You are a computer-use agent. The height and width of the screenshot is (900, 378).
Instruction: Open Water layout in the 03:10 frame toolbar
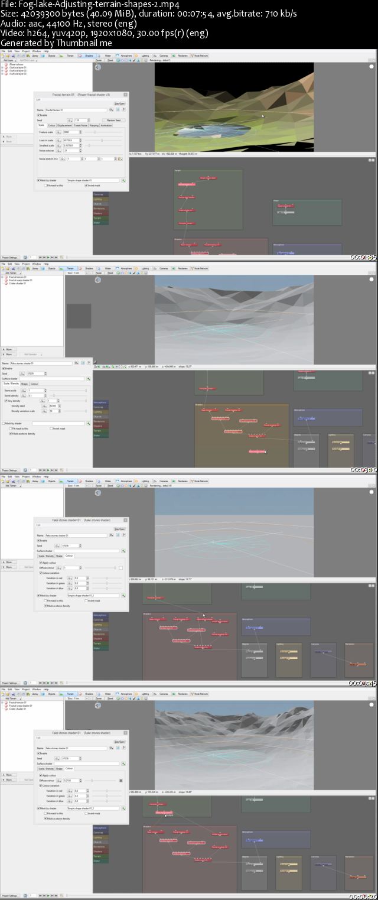105,268
